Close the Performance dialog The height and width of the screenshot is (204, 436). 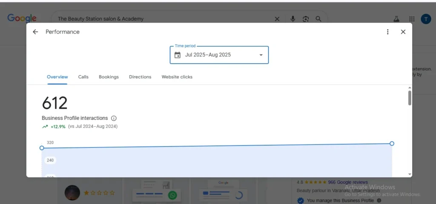(403, 32)
